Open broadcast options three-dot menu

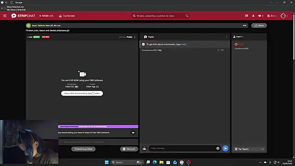135,37
